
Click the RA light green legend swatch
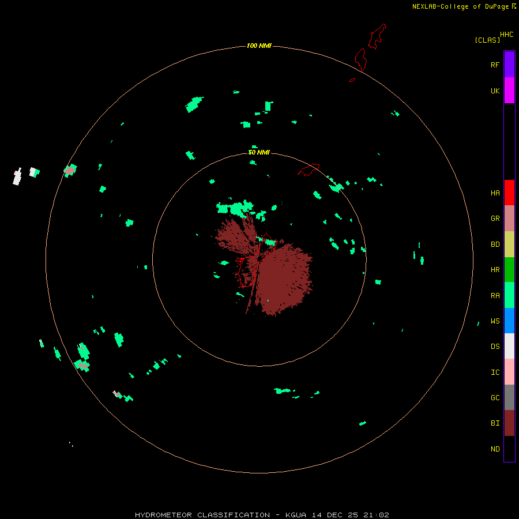click(509, 295)
